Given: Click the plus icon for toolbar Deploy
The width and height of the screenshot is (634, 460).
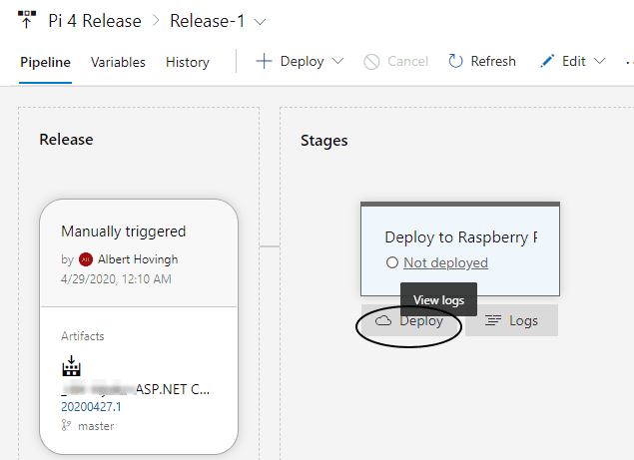Looking at the screenshot, I should 264,62.
